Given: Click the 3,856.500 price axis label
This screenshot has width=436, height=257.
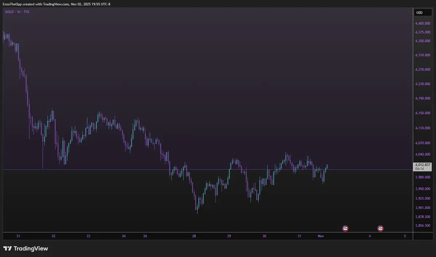Looking at the screenshot, I should coord(422,225).
